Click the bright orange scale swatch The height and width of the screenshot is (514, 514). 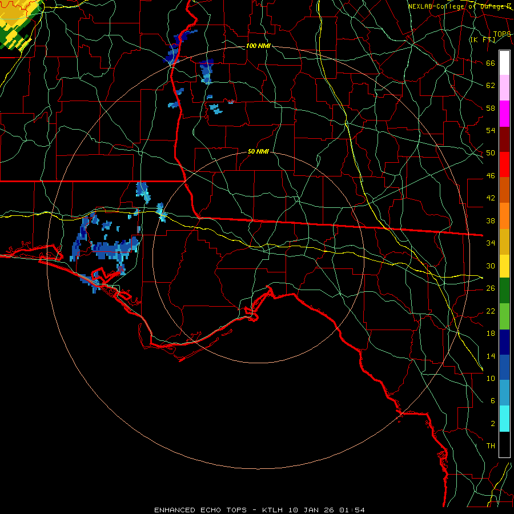[x=504, y=216]
